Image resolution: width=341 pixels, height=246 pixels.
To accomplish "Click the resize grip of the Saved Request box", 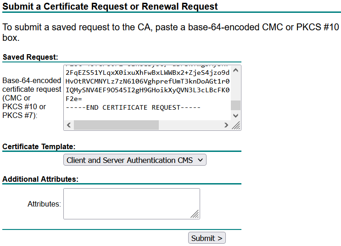I will tap(236, 125).
